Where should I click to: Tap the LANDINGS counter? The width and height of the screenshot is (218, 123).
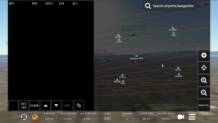click(127, 116)
